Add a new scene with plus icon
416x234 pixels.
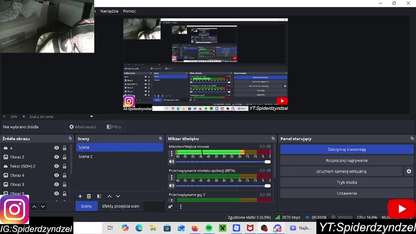click(x=80, y=196)
